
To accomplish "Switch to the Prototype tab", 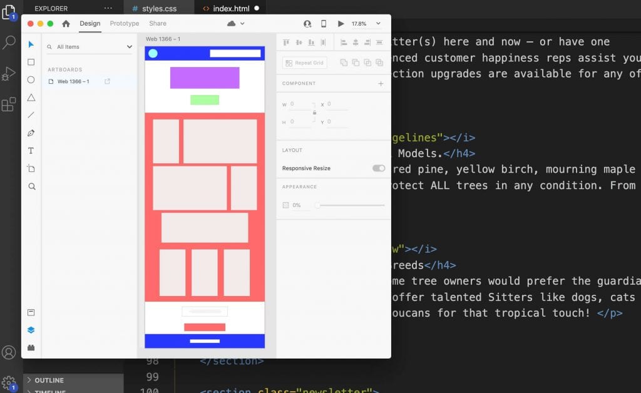I will (x=125, y=24).
